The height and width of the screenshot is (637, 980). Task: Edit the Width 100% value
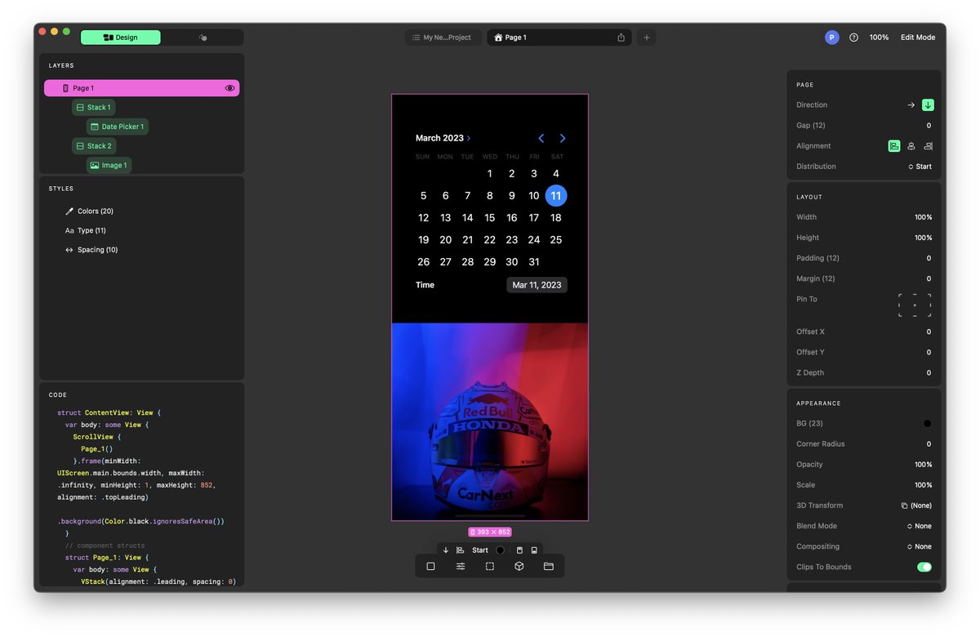tap(923, 217)
